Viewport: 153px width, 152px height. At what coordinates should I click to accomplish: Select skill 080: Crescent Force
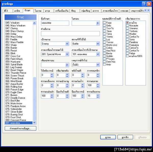[19, 120]
